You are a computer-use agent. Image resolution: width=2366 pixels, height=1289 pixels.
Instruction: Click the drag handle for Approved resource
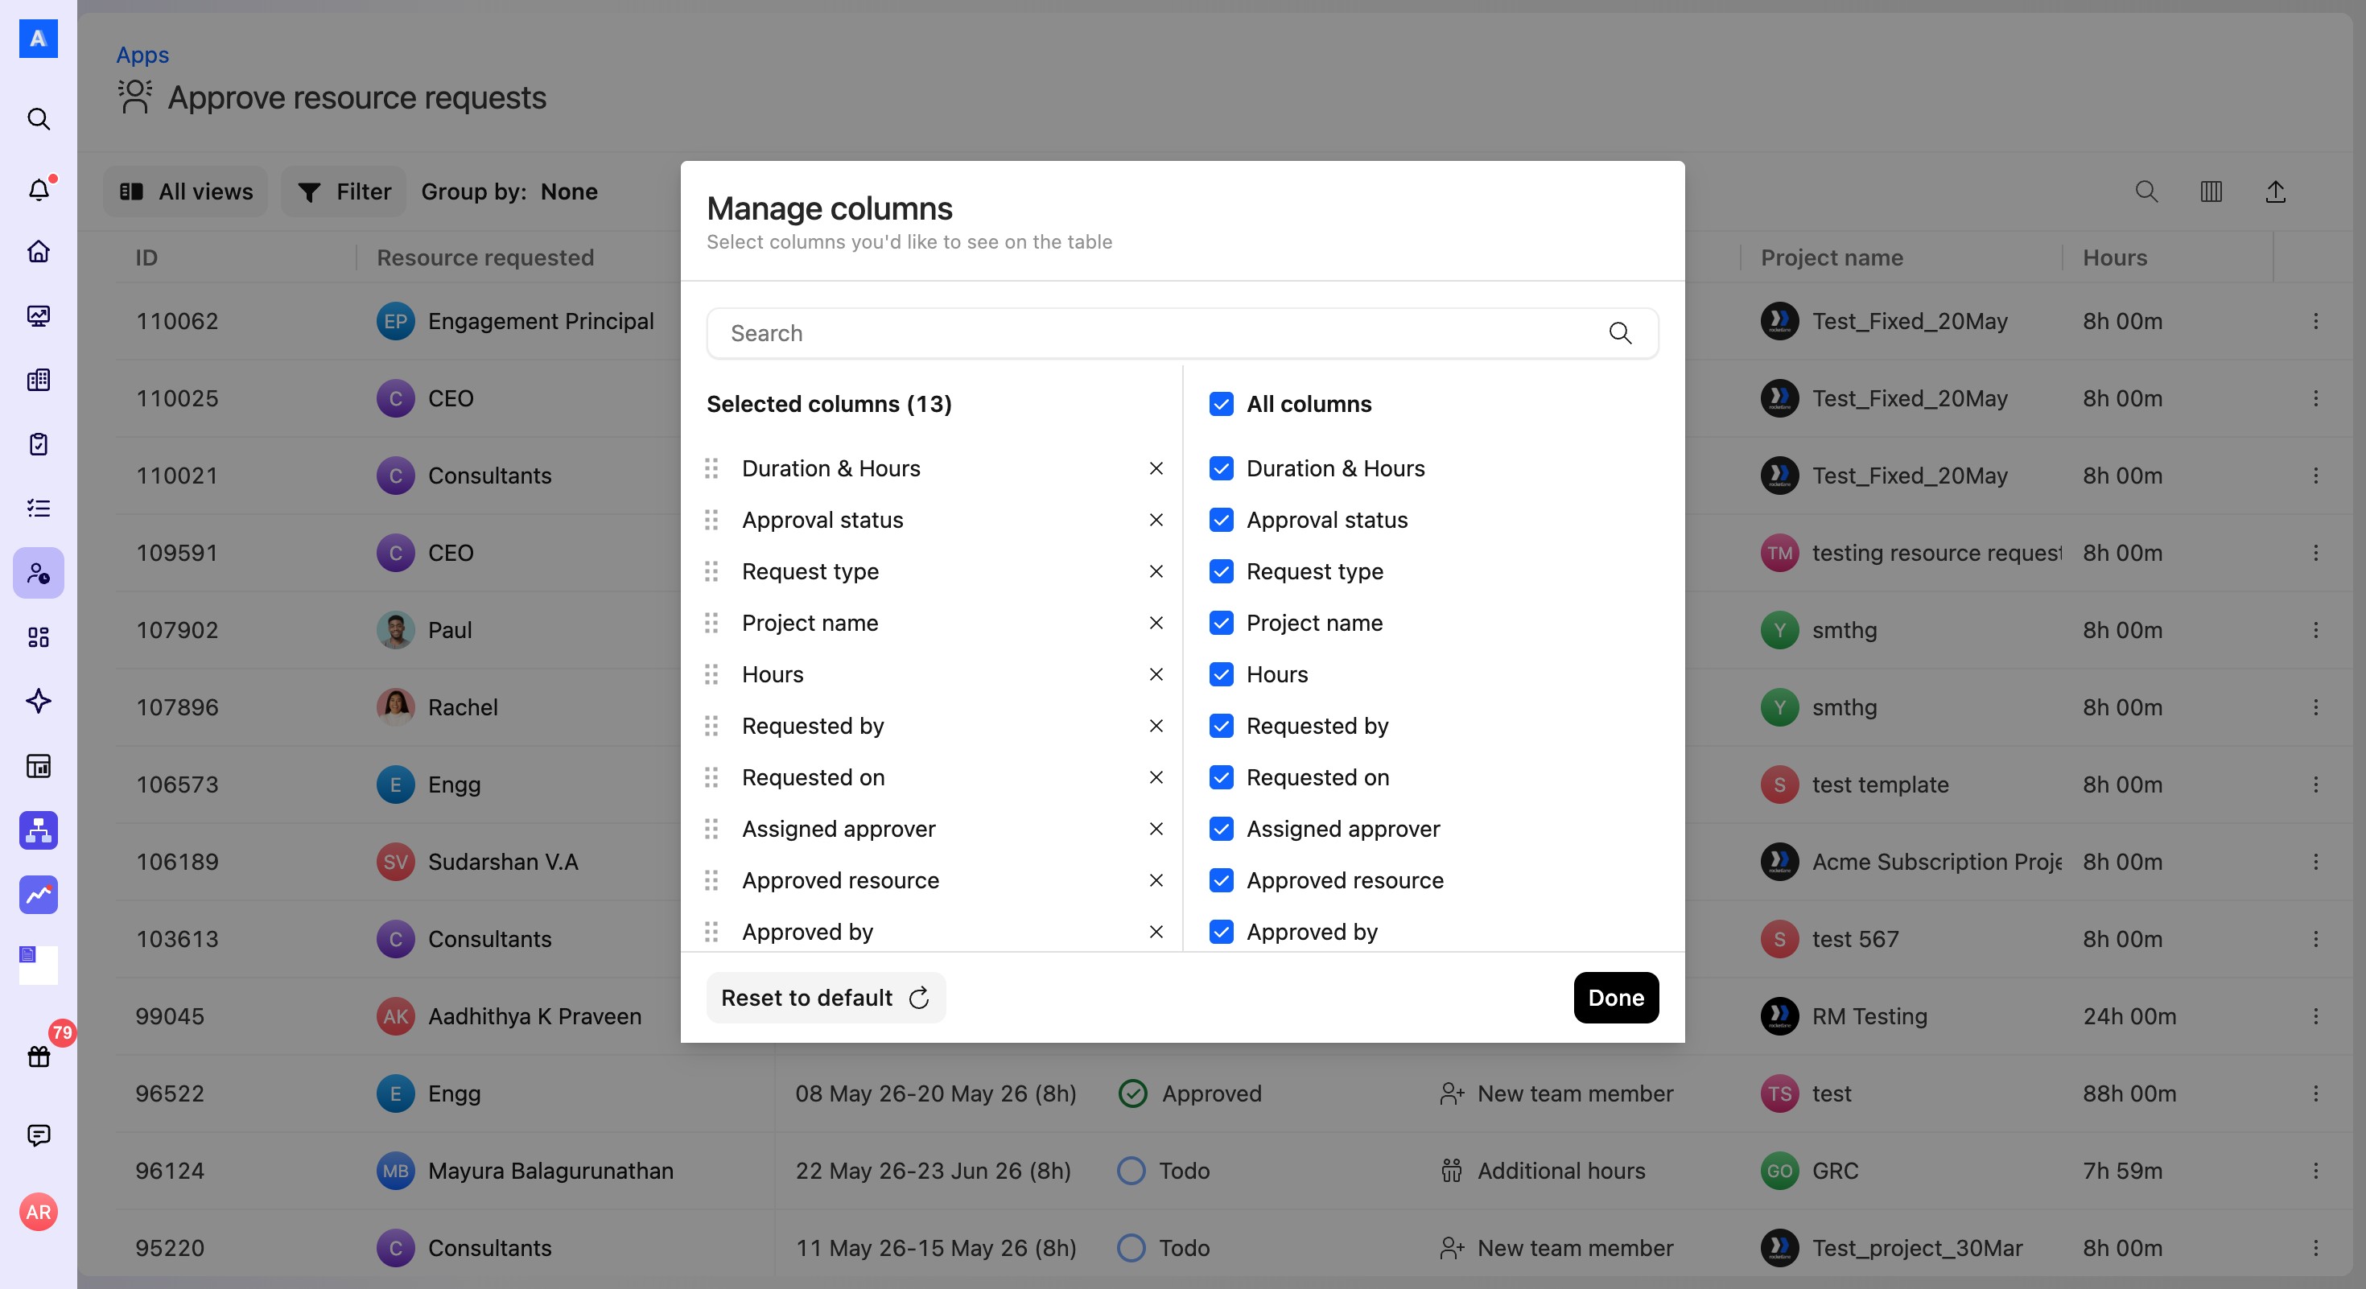click(x=711, y=880)
